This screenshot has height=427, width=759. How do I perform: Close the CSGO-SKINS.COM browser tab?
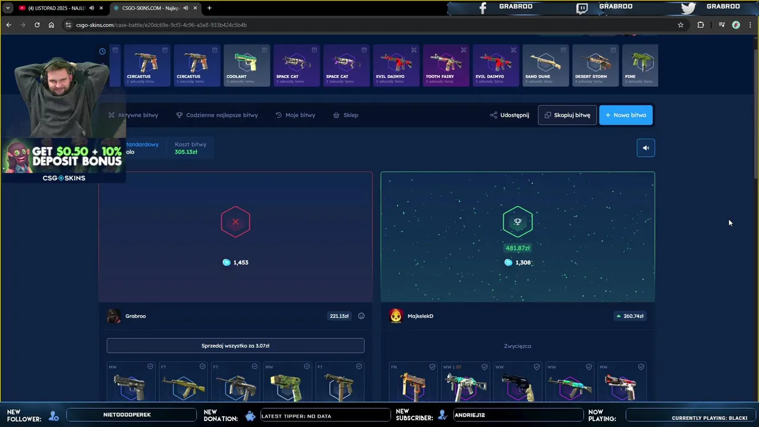195,8
